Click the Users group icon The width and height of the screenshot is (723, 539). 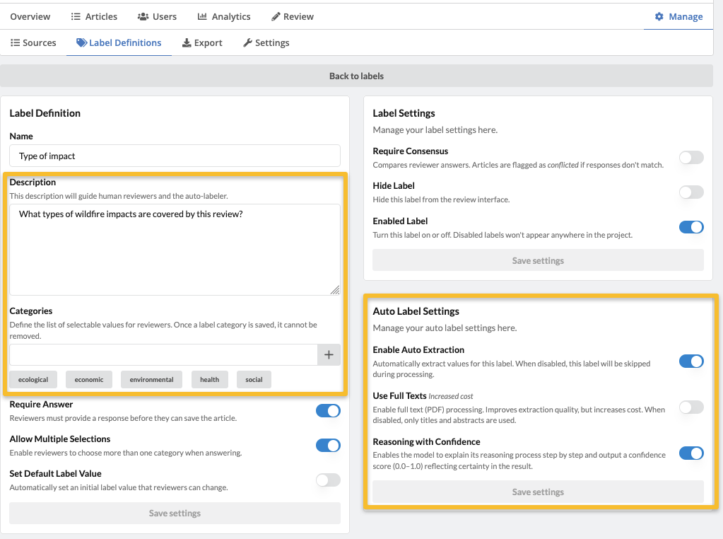point(143,16)
